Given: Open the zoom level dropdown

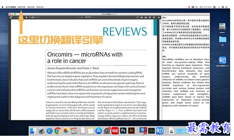Looking at the screenshot, I should [x=89, y=17].
